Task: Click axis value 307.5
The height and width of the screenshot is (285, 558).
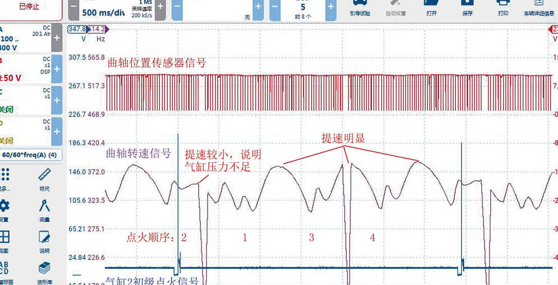Action: pyautogui.click(x=77, y=58)
